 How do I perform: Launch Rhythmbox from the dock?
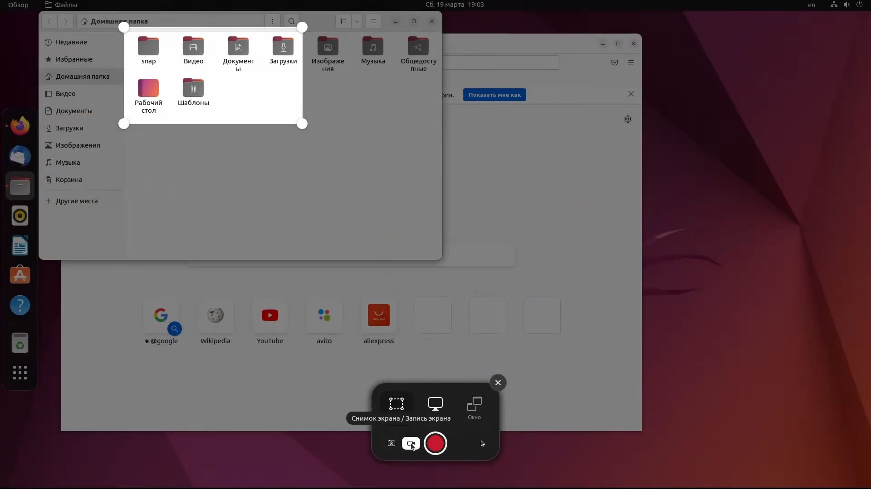tap(20, 216)
